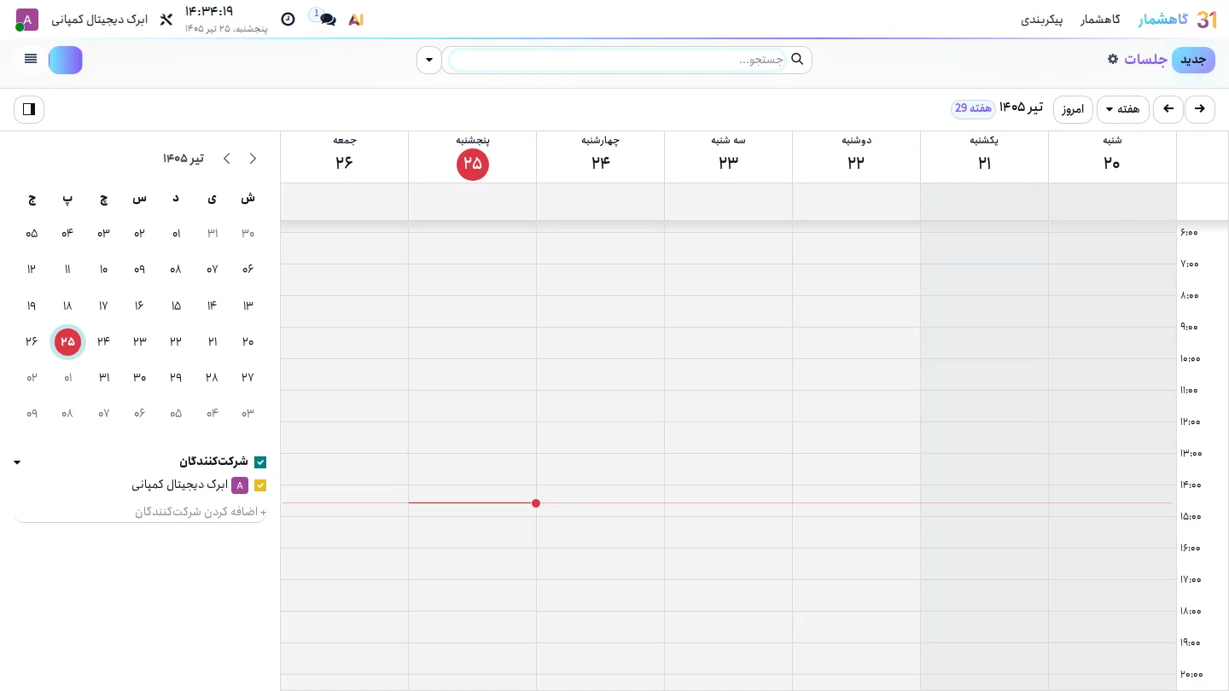Click the امروز button
Screen dimensions: 1229x691
tap(1073, 109)
